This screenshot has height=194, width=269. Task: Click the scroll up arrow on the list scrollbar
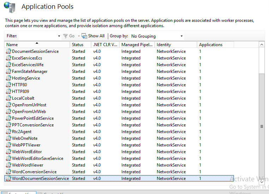point(262,45)
